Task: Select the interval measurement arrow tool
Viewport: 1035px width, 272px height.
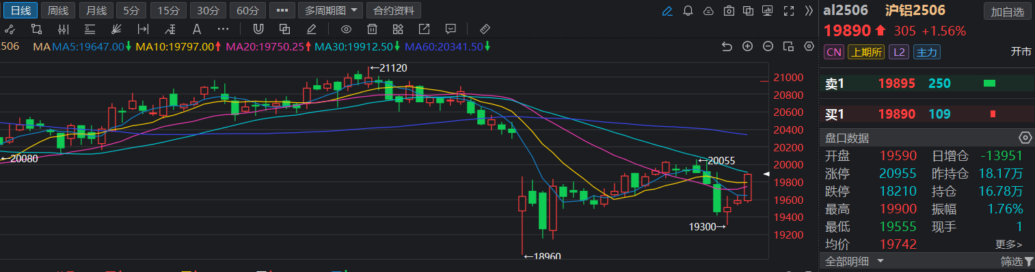Action: (x=143, y=29)
